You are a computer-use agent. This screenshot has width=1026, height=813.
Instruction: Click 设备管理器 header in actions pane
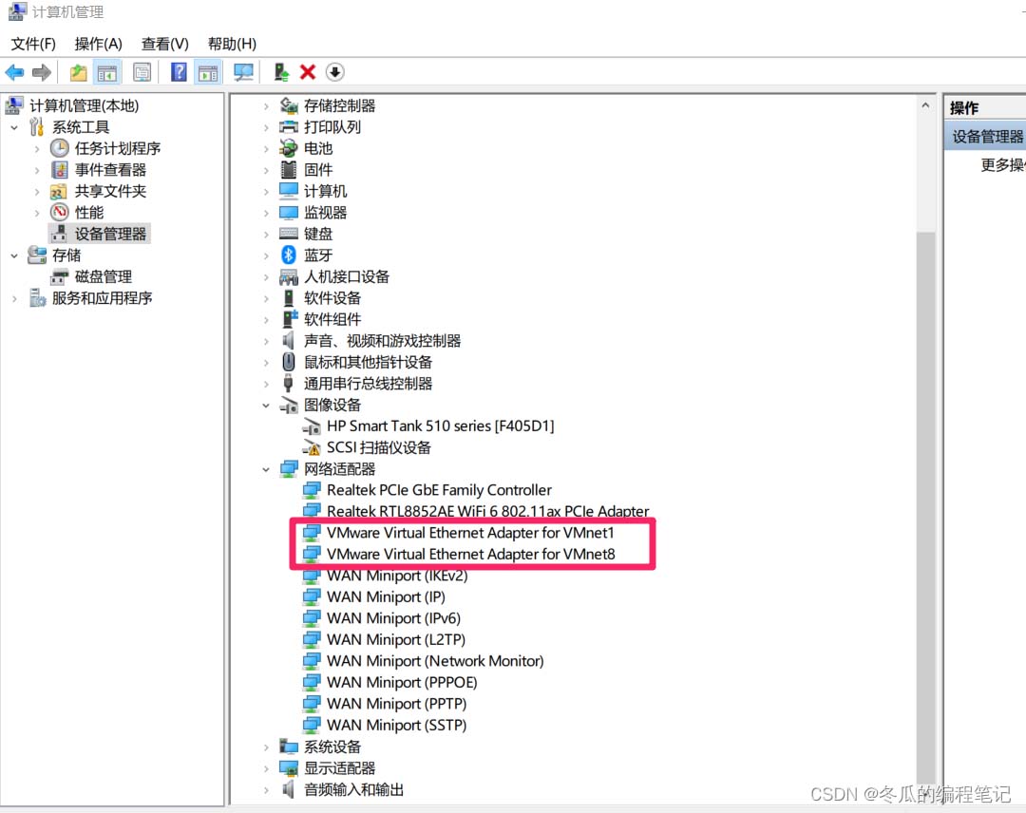tap(987, 136)
